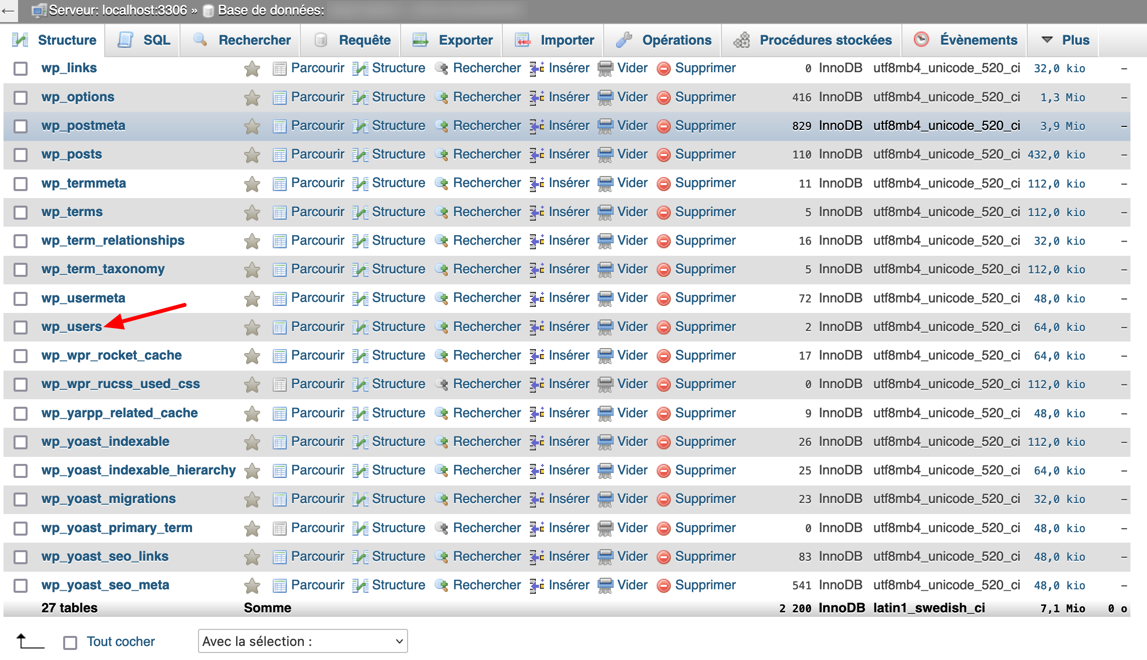1147x660 pixels.
Task: Toggle the Tout cocher checkbox
Action: (70, 642)
